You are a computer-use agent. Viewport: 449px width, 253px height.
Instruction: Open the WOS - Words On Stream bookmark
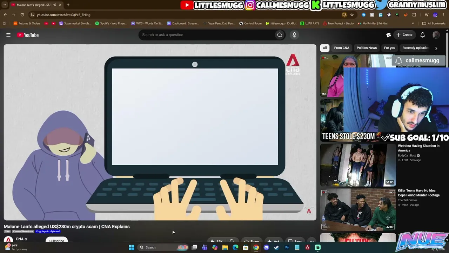click(x=147, y=24)
